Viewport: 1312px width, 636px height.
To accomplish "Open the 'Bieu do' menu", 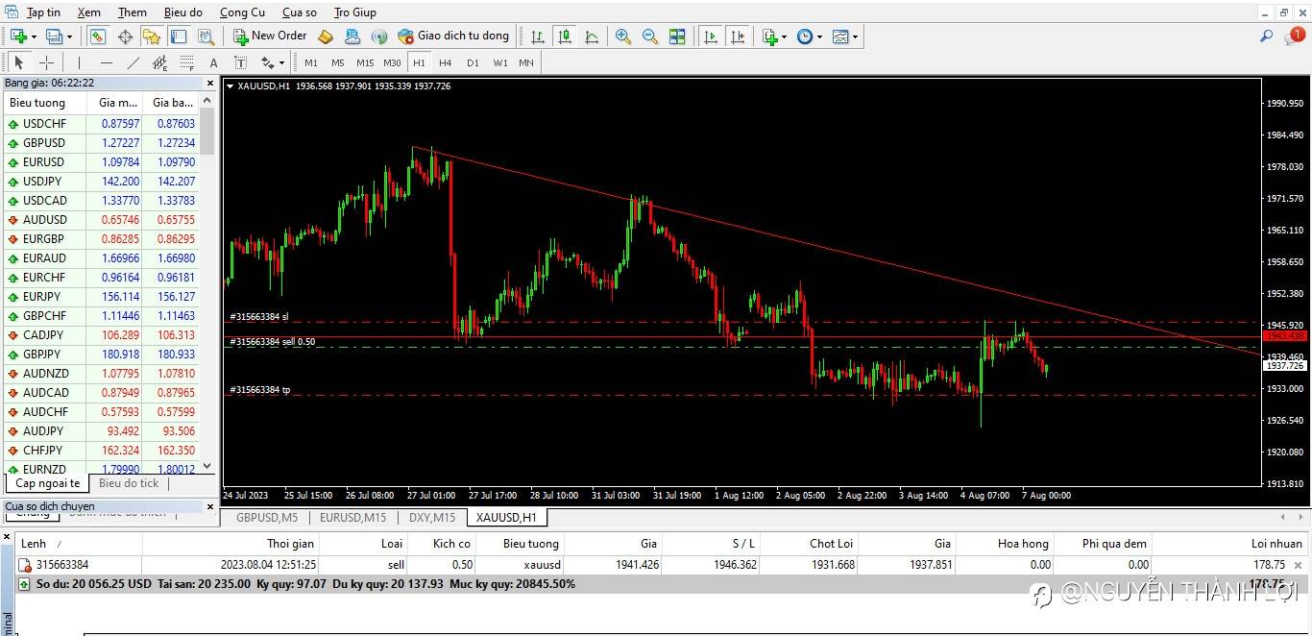I will [182, 12].
